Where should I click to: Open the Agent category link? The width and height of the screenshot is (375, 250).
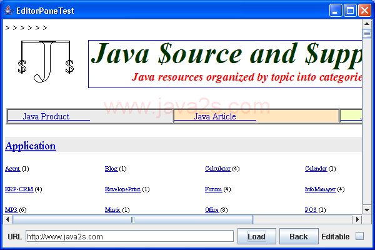coord(12,169)
